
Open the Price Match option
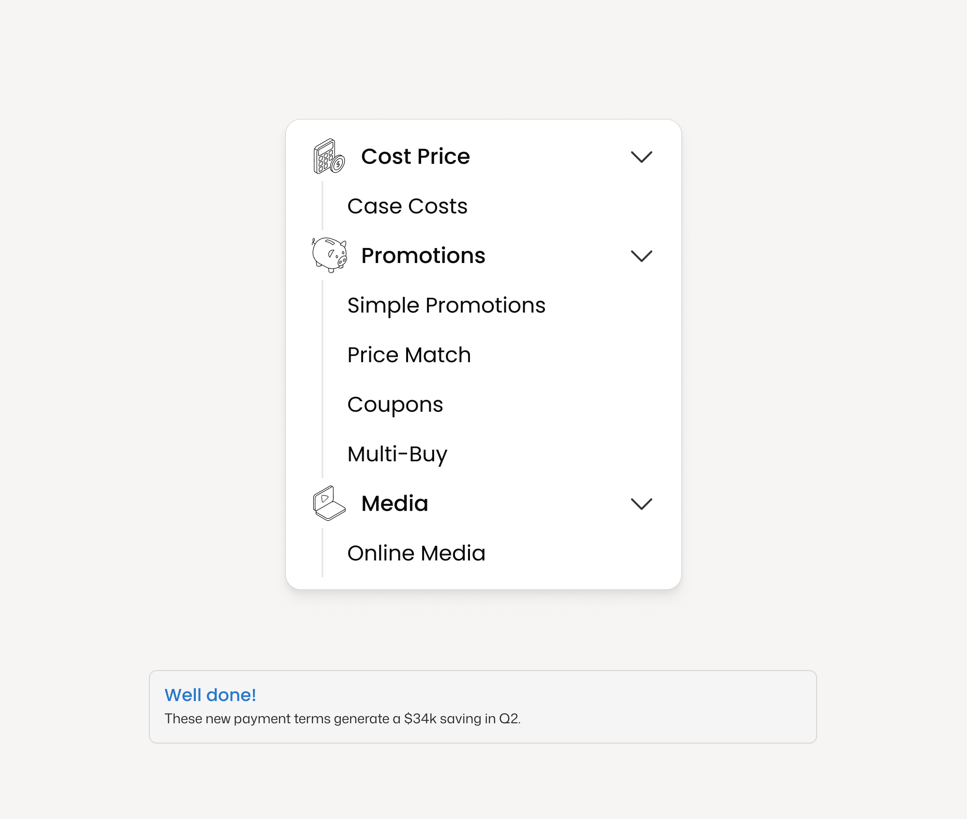409,355
